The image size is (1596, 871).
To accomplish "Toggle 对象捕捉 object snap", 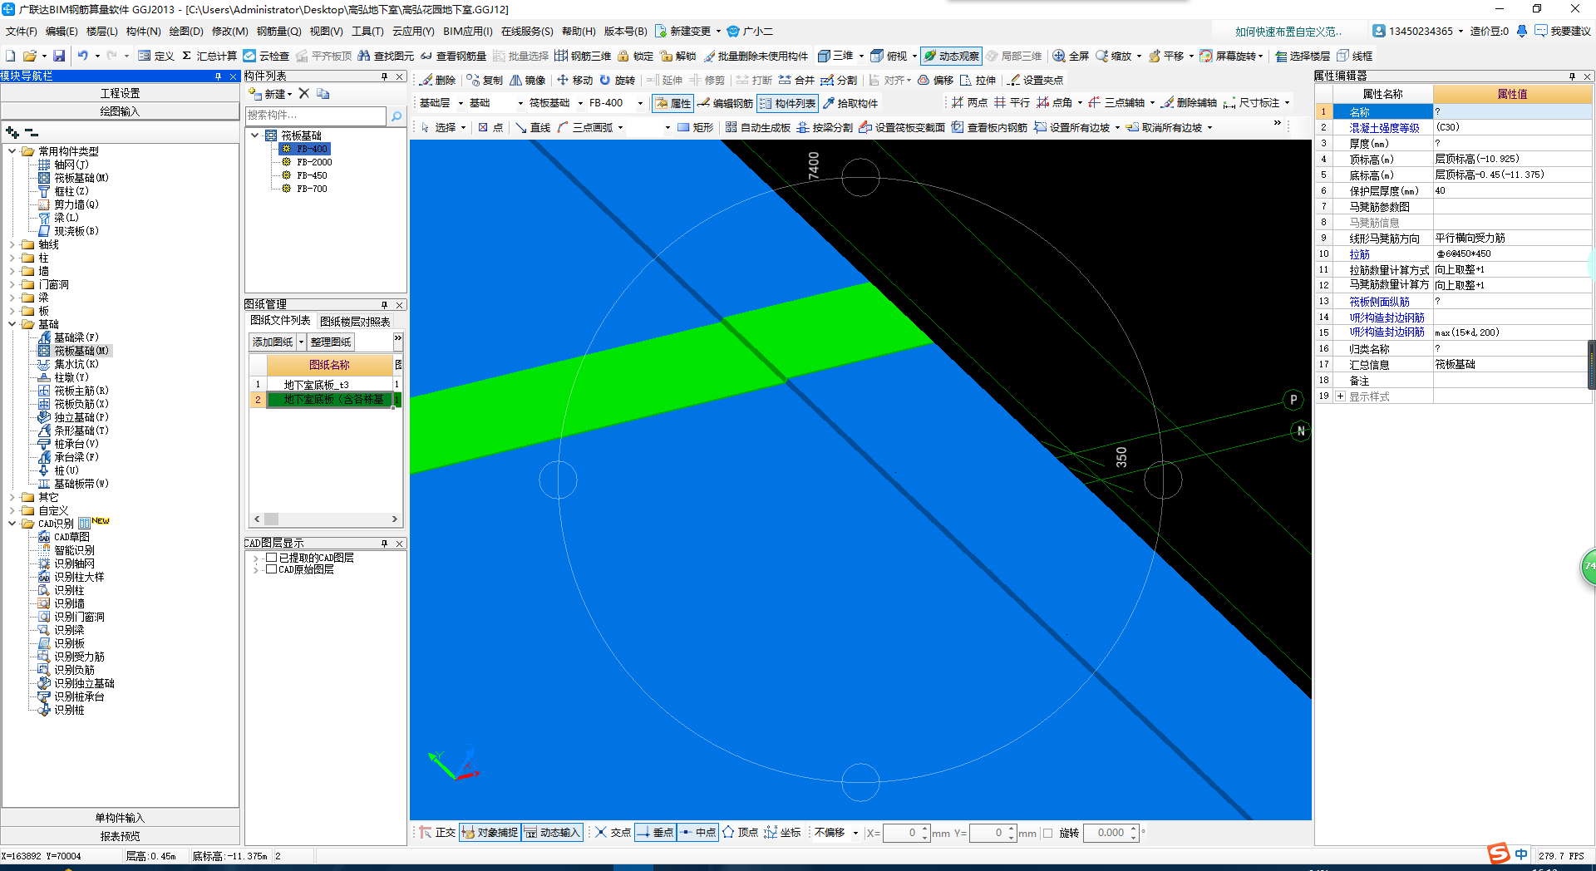I will coord(490,832).
